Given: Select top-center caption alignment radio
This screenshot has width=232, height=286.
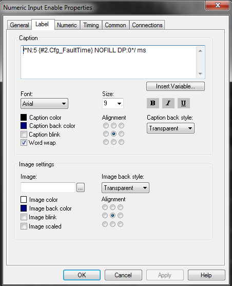Looking at the screenshot, I should tap(113, 125).
